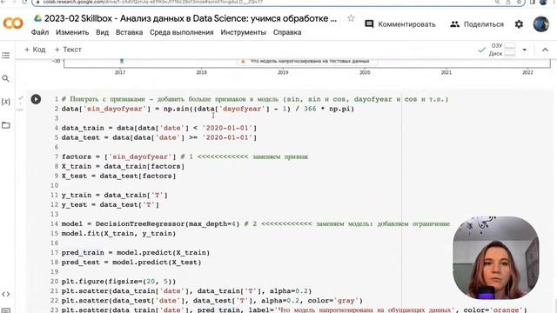
Task: Star the notebook title
Action: pyautogui.click(x=351, y=18)
